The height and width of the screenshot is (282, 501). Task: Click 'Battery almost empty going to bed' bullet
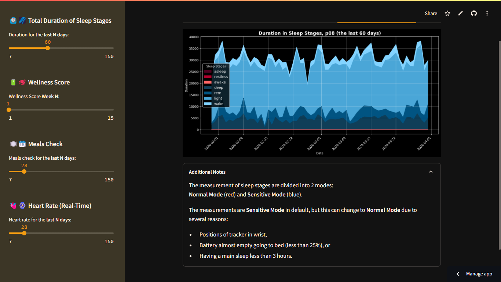265,245
